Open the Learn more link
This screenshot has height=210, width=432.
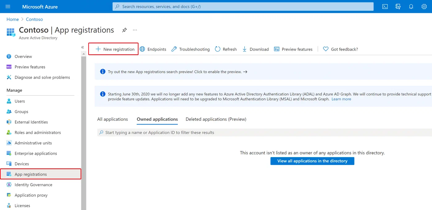click(x=341, y=99)
